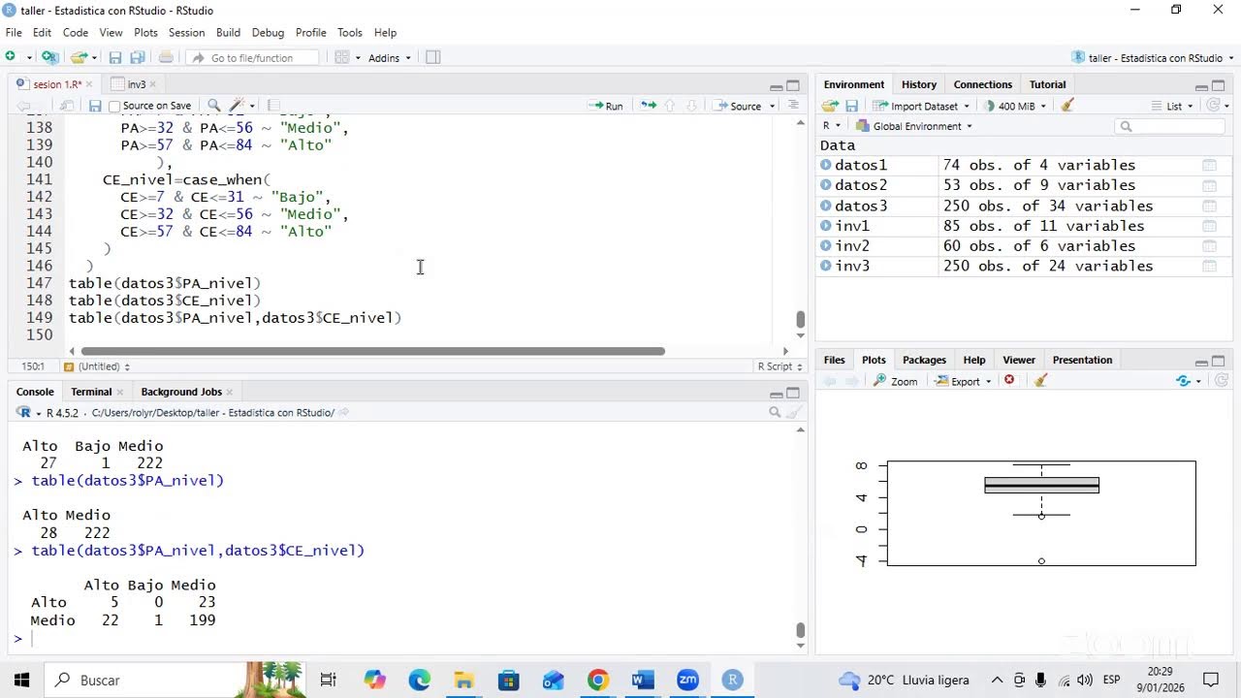
Task: Click the Compile Report notebook icon
Action: tap(273, 106)
